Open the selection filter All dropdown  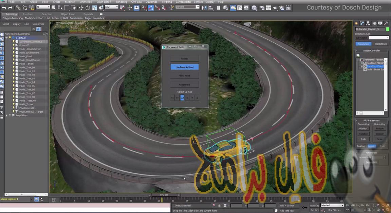(43, 7)
